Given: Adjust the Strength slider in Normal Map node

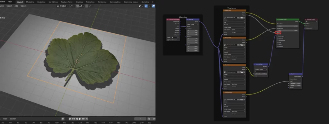Looking at the screenshot, I should tap(261, 74).
